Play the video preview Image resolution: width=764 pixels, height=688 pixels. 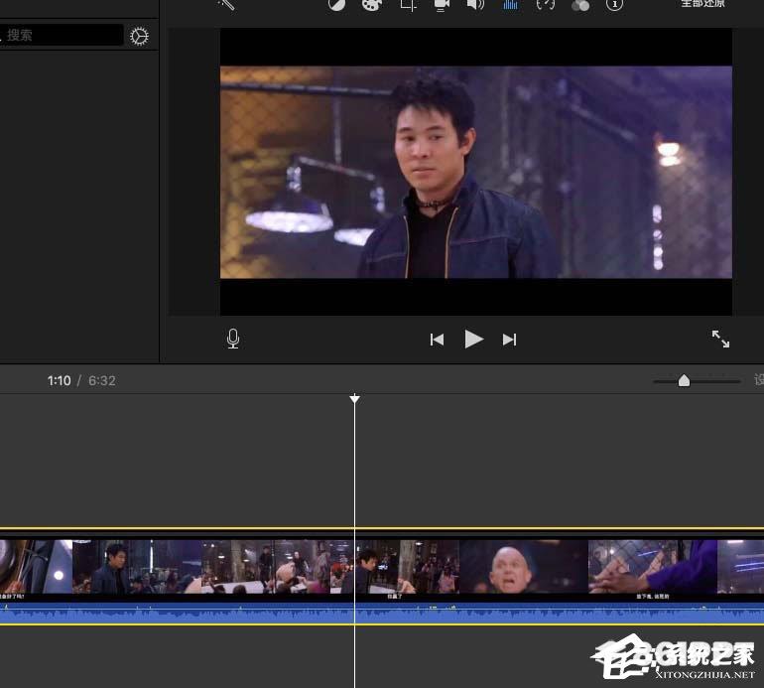[473, 339]
